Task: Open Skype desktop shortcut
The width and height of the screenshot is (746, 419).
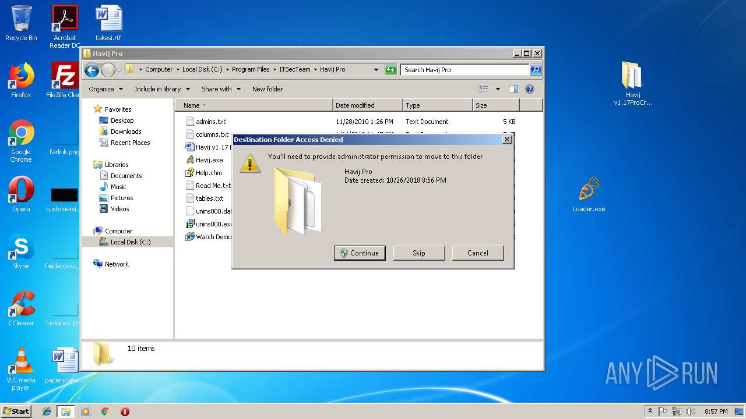Action: click(x=21, y=251)
